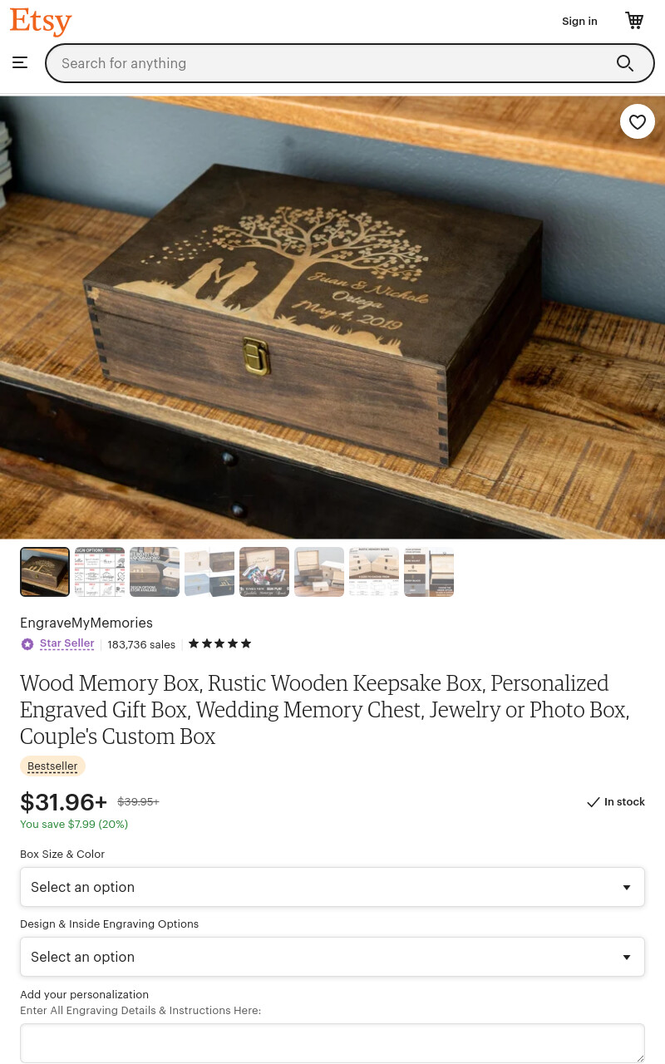Click the five-star rating icons

219,643
